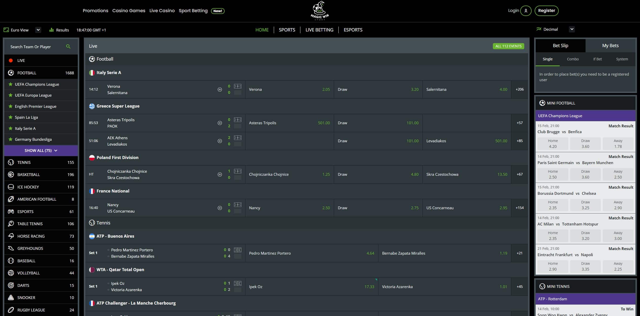640x316 pixels.
Task: Toggle the LIVE red dot filter
Action: [11, 60]
